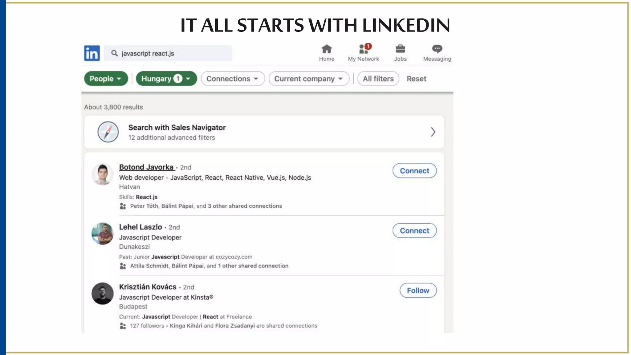Click the 'Hatvan' location text
The image size is (631, 355).
tap(129, 187)
